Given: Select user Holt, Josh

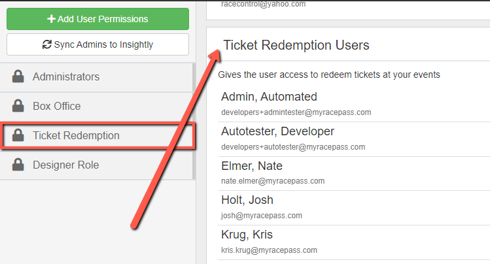Looking at the screenshot, I should [354, 208].
